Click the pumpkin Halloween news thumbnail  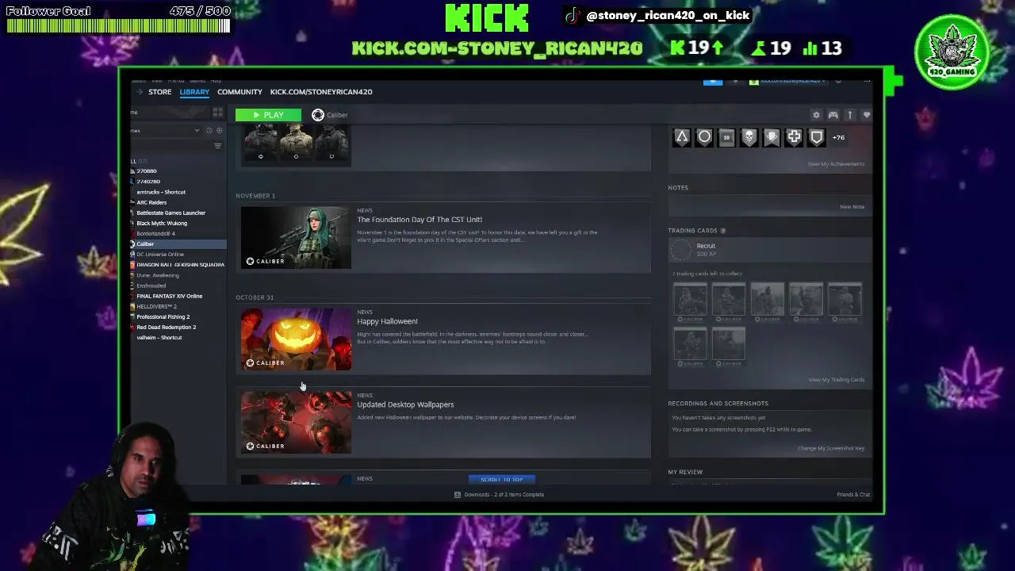(x=296, y=339)
